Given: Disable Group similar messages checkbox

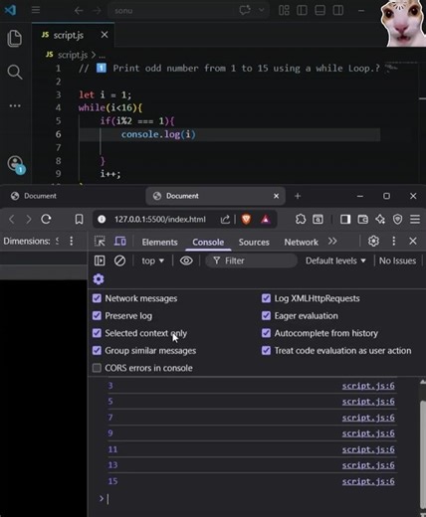Looking at the screenshot, I should pyautogui.click(x=97, y=350).
